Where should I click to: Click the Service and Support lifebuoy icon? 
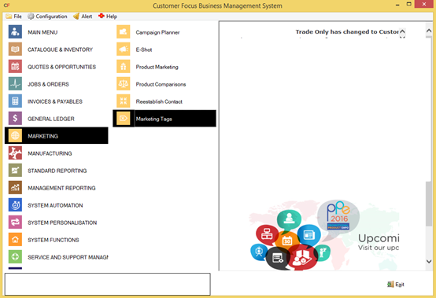[15, 257]
